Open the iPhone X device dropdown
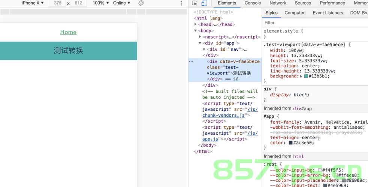368x187 pixels. [x=33, y=3]
